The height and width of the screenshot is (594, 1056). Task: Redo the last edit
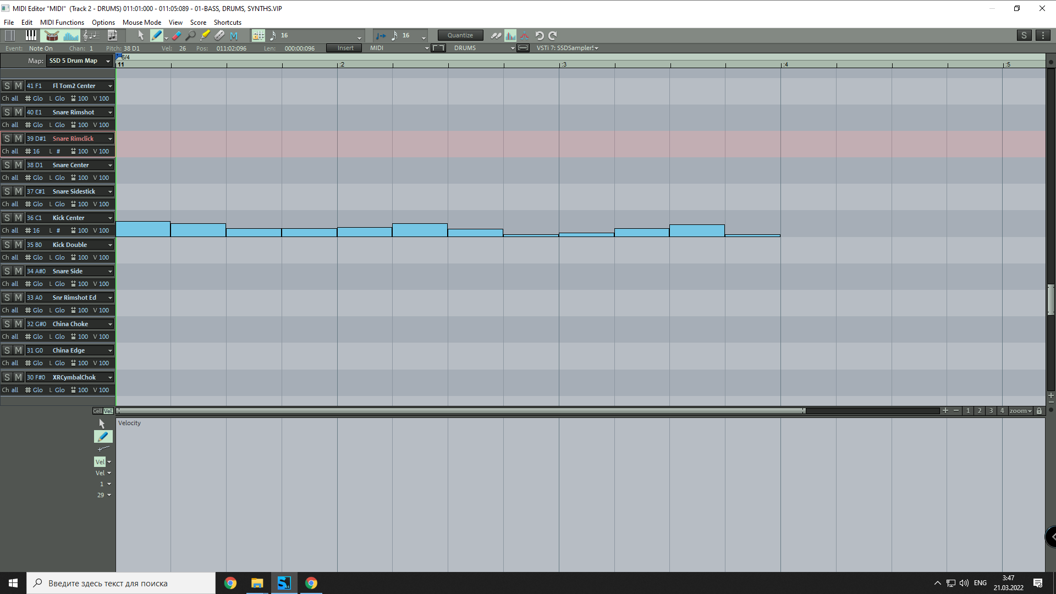pyautogui.click(x=553, y=36)
